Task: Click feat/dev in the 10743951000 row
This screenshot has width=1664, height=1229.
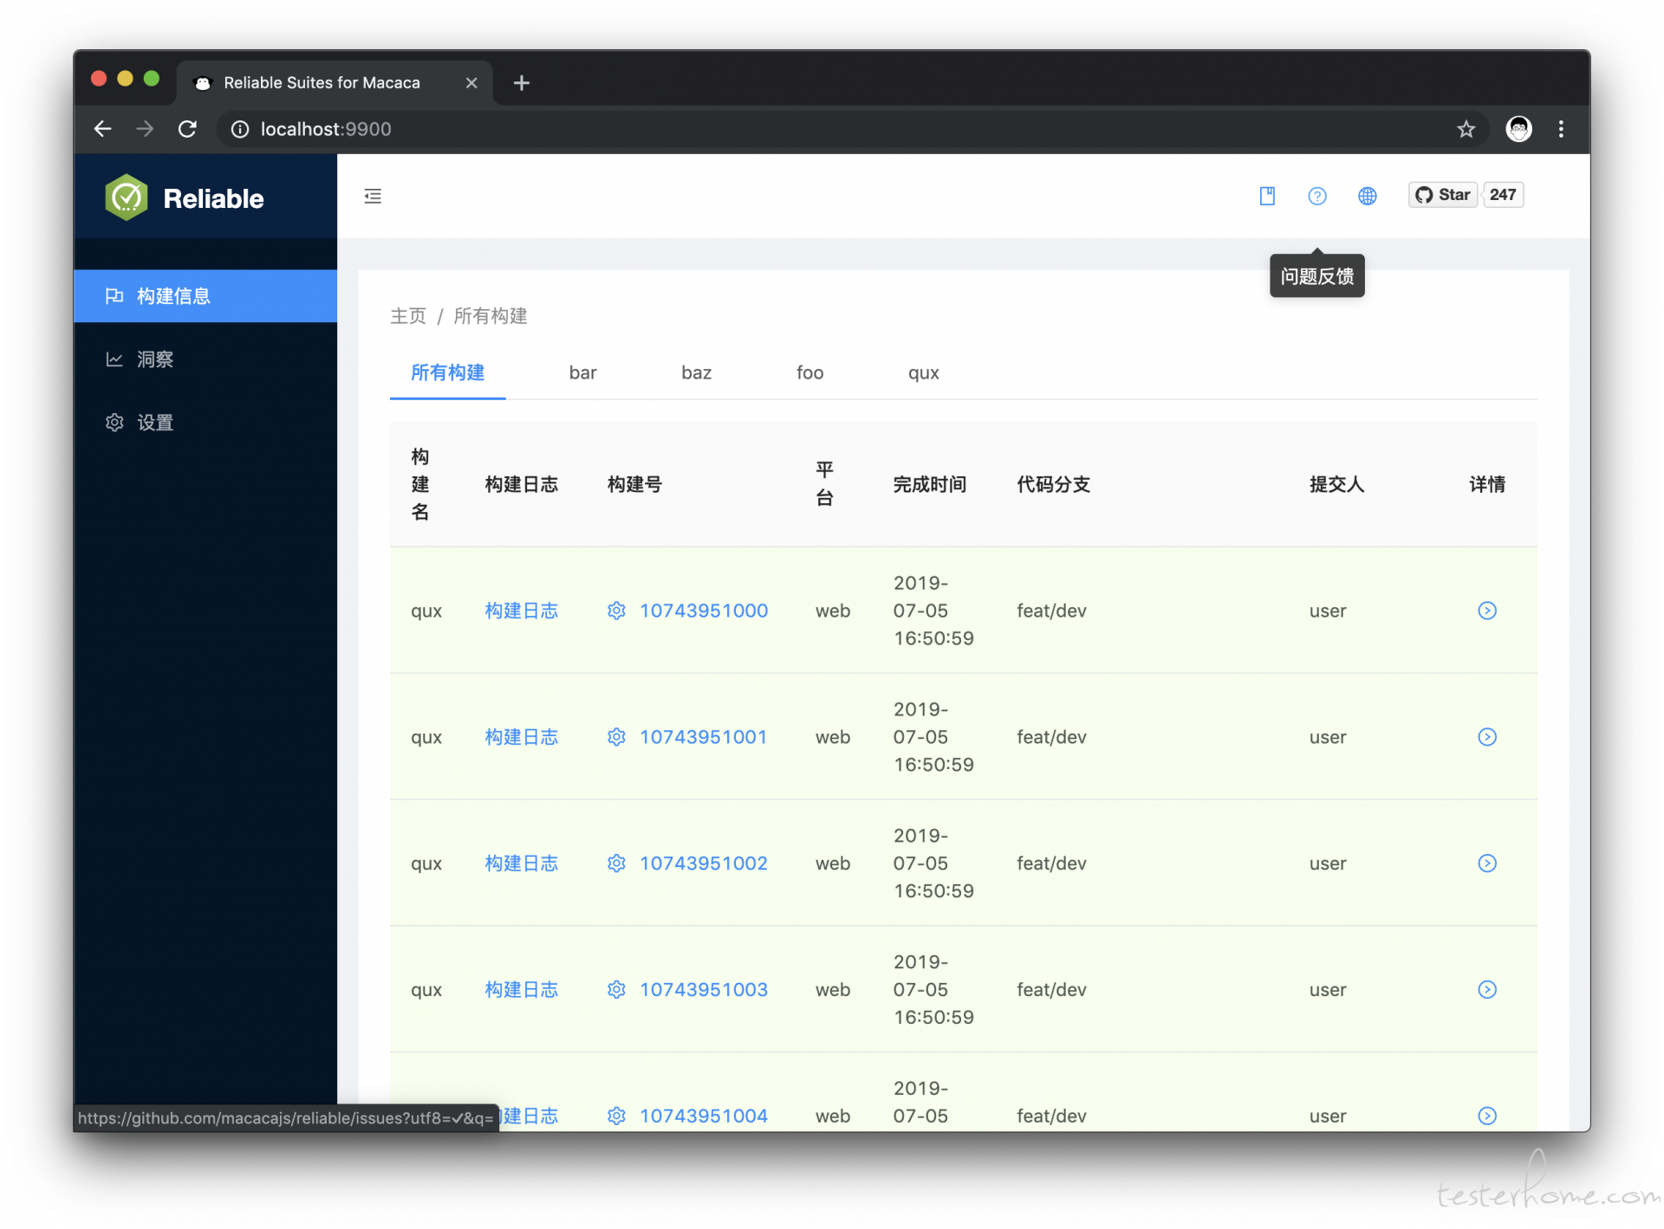Action: pyautogui.click(x=1051, y=611)
